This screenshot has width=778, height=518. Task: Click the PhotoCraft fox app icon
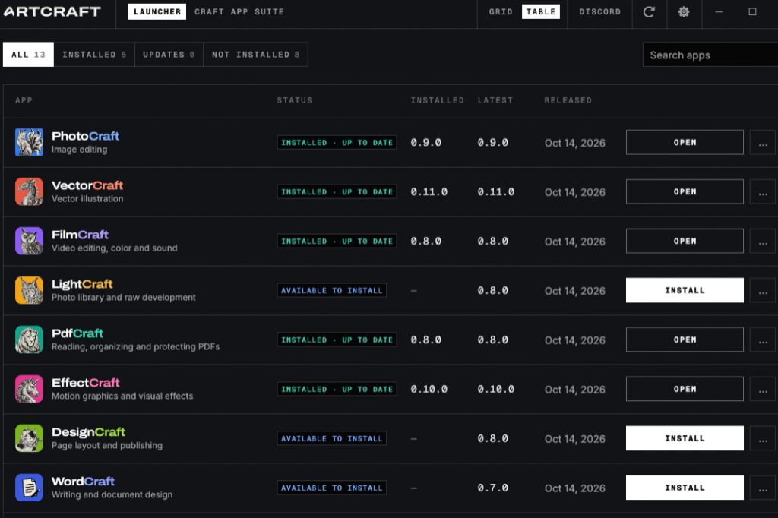[29, 142]
